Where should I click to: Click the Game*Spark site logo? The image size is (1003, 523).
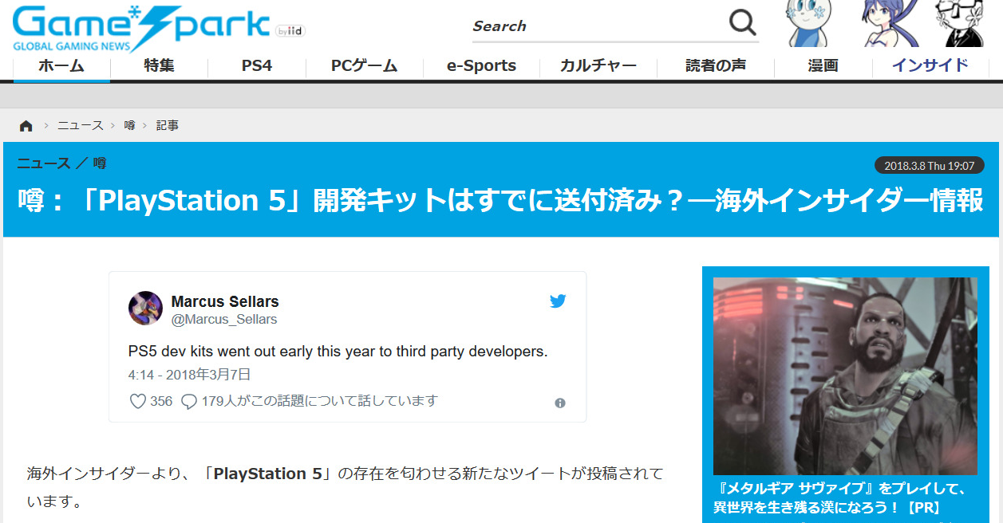tap(140, 27)
